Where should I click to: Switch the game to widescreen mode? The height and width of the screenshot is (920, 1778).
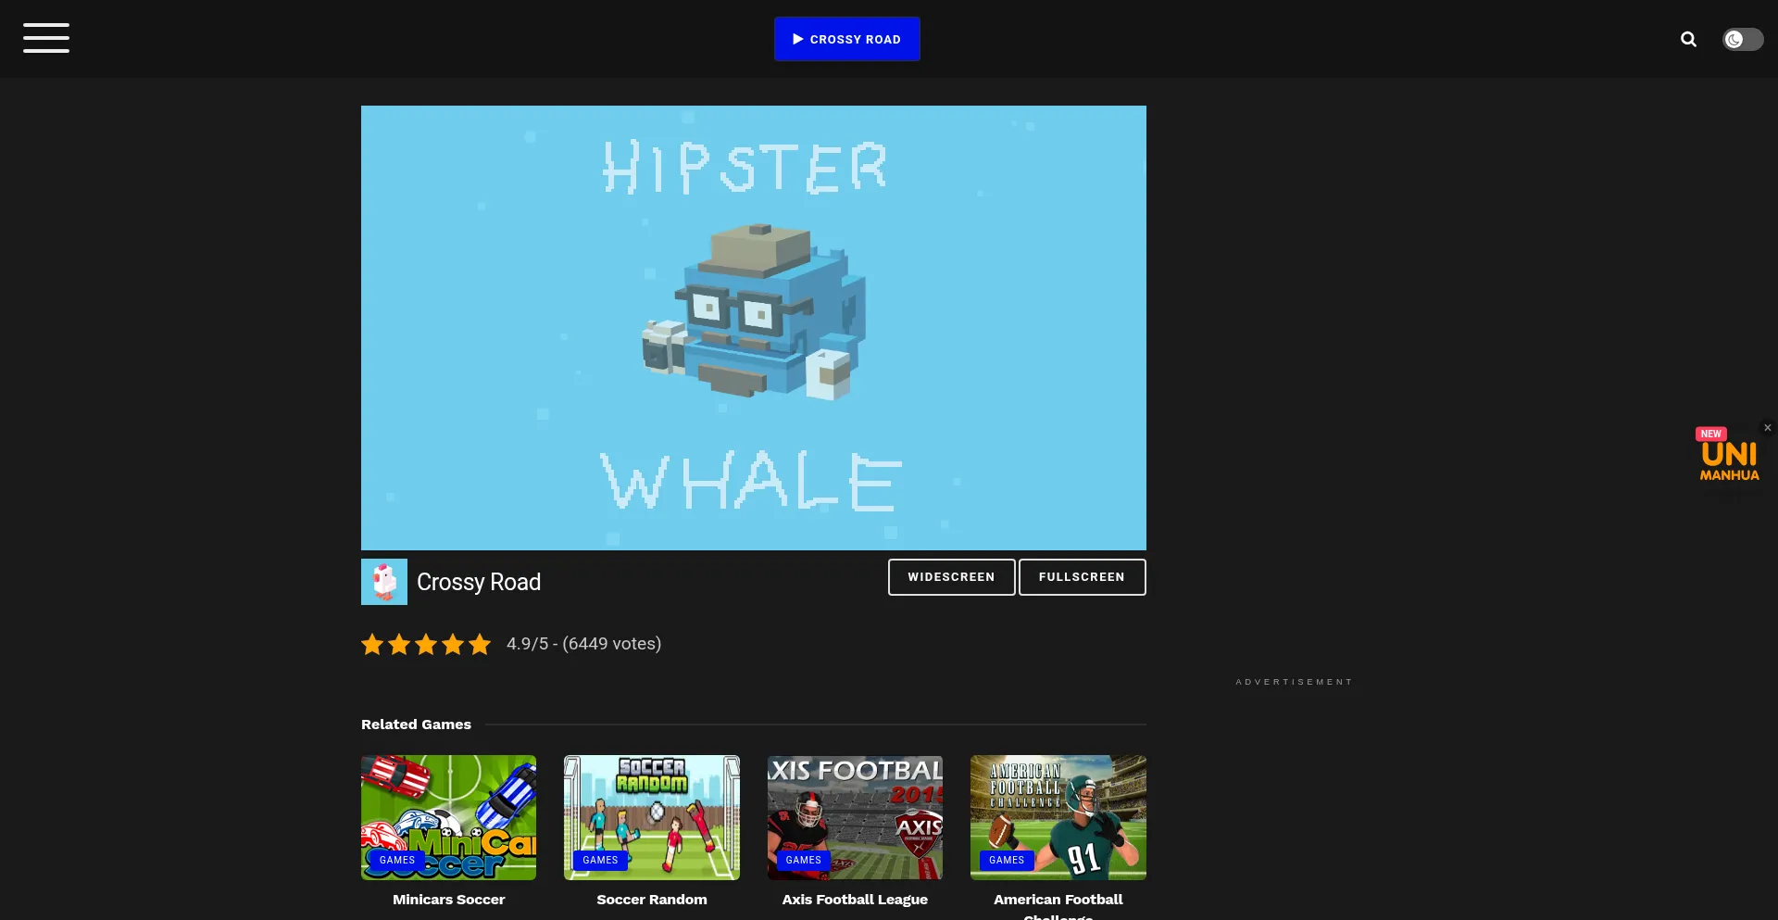(951, 577)
